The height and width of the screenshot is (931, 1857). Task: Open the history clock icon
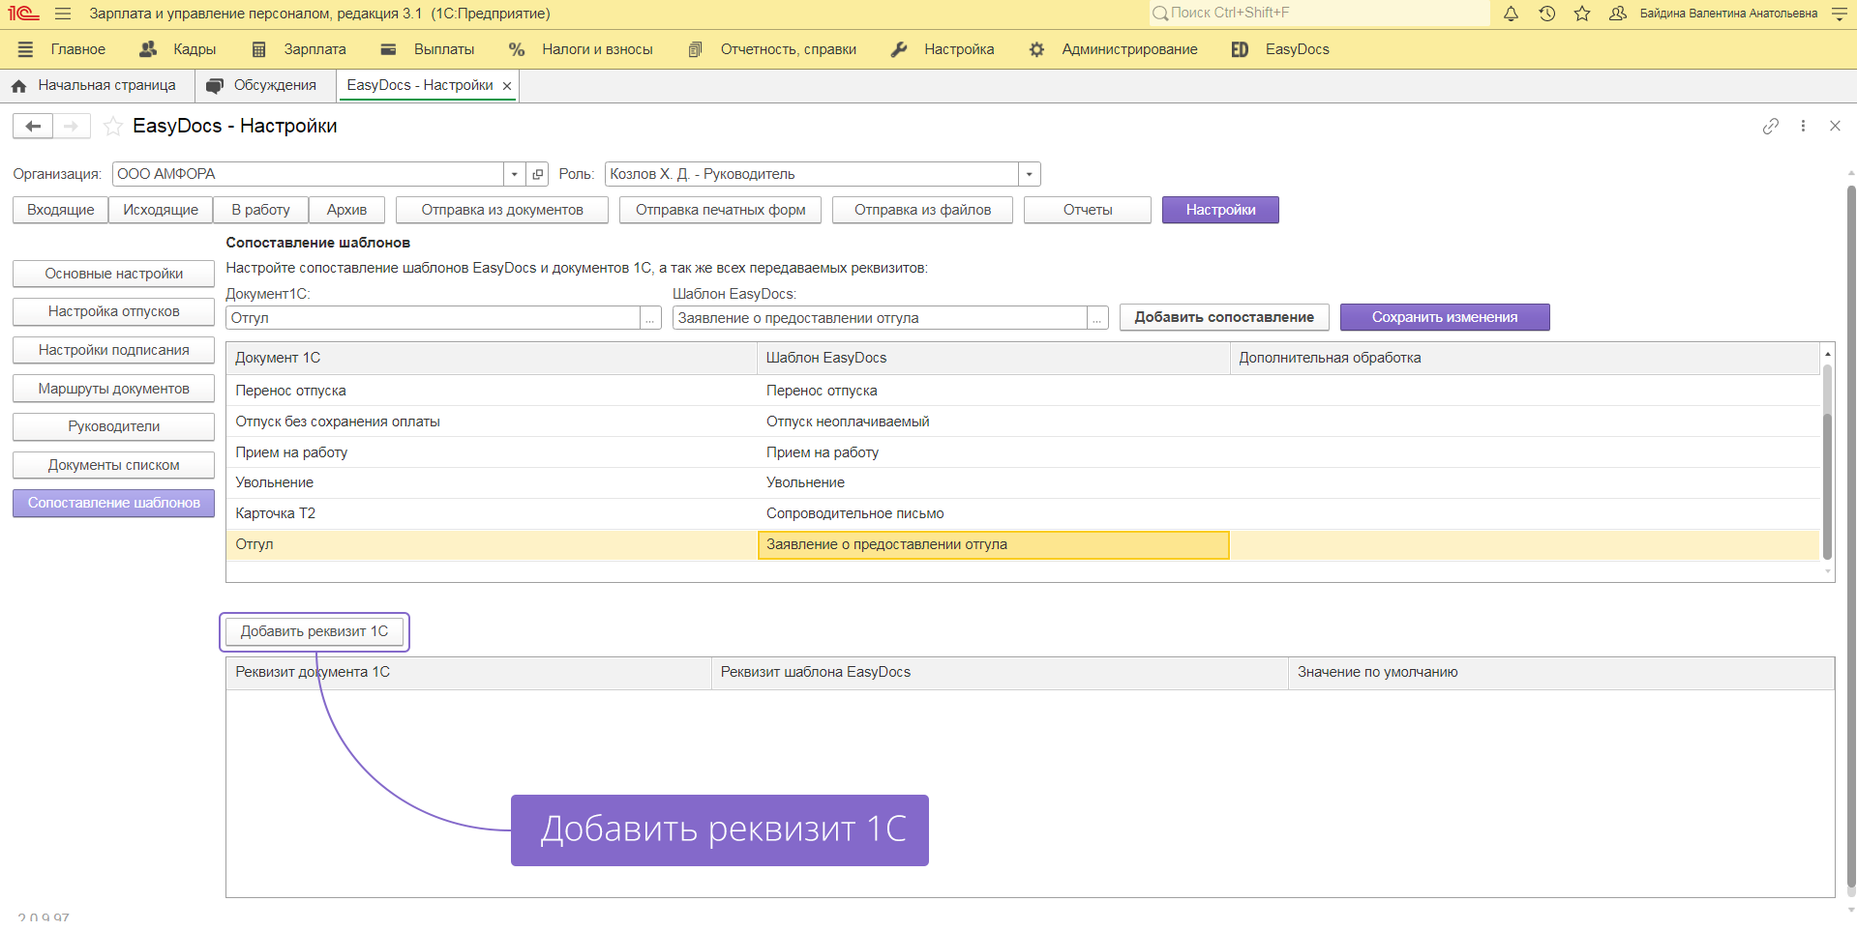tap(1546, 14)
